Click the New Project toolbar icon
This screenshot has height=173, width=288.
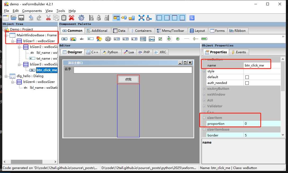coord(6,18)
